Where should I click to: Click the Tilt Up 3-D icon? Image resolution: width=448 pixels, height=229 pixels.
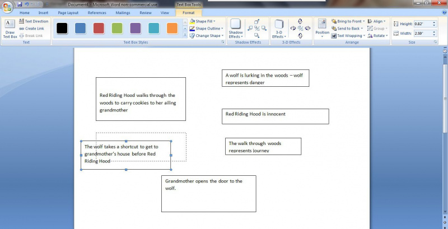point(300,21)
